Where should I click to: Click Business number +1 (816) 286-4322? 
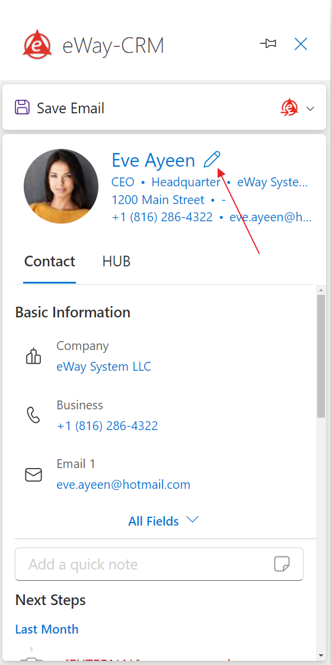(x=107, y=426)
